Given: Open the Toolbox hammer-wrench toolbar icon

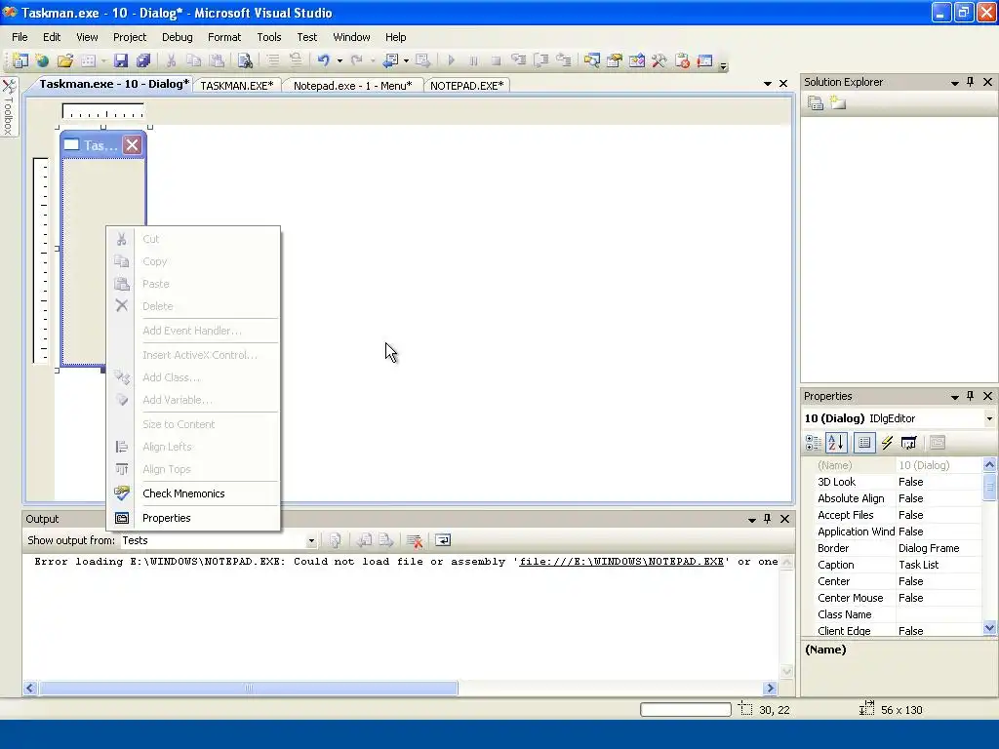Looking at the screenshot, I should [x=659, y=60].
